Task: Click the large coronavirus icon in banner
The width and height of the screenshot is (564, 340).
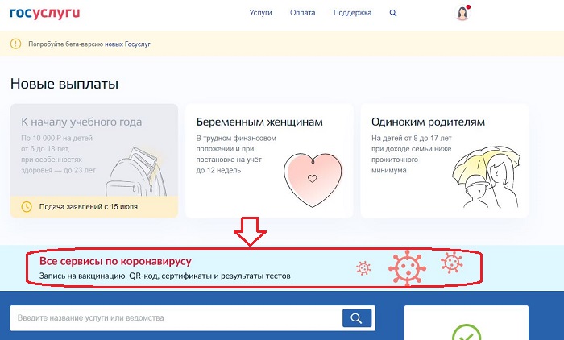Action: click(407, 267)
